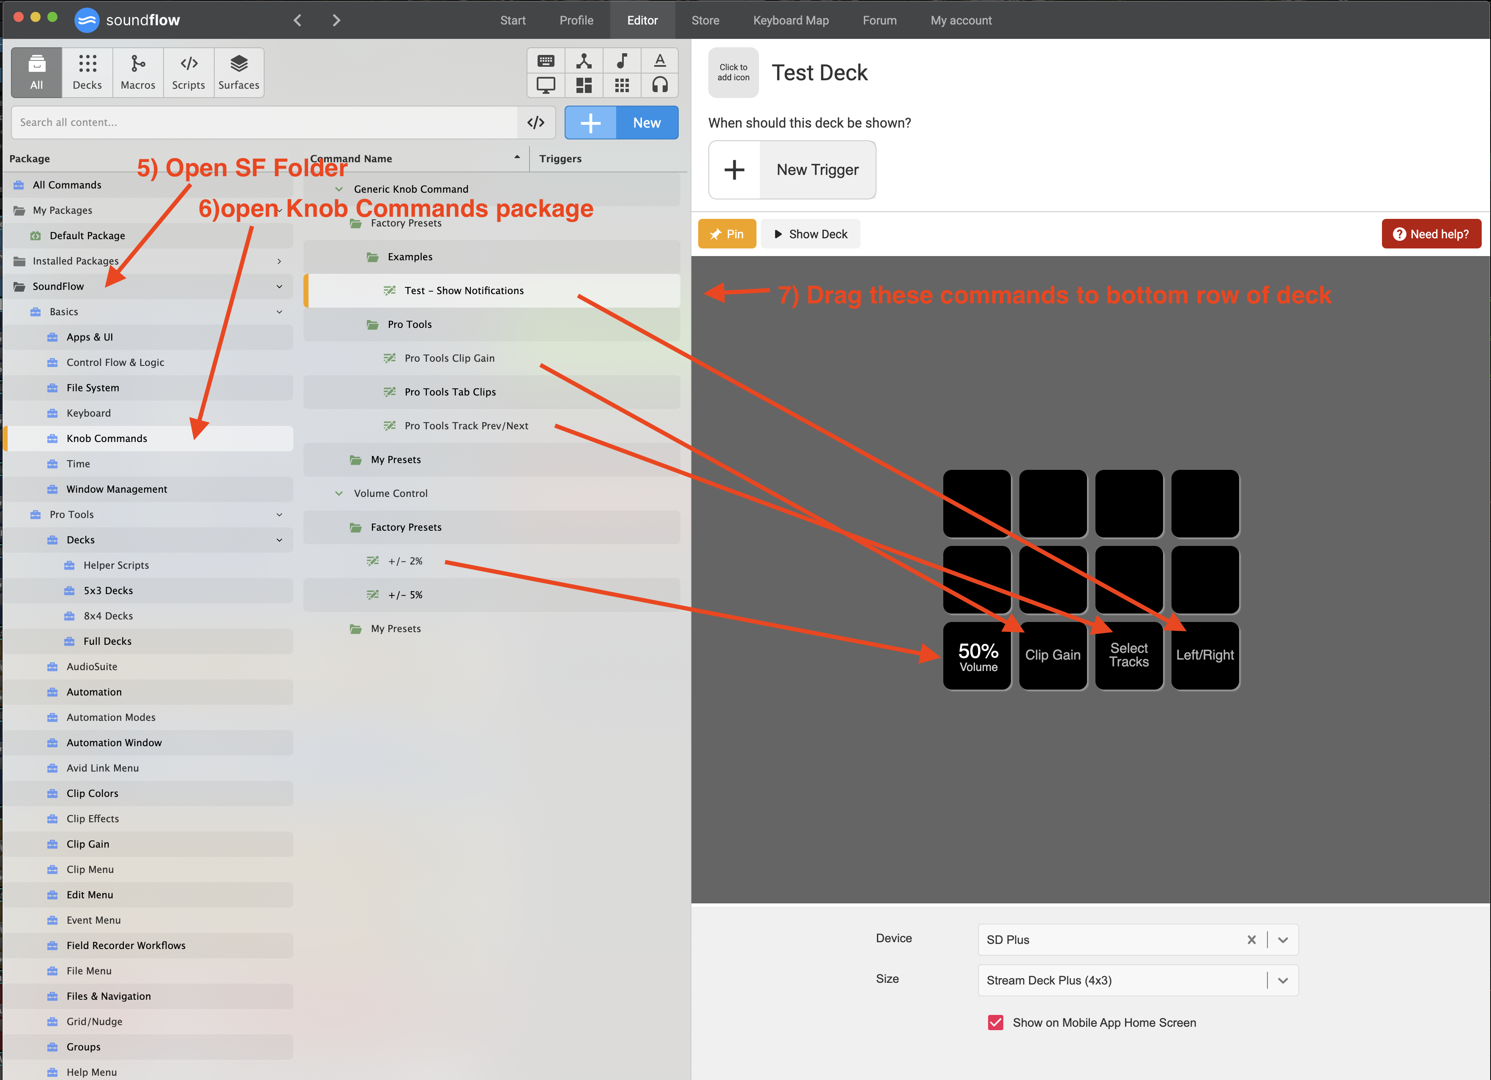This screenshot has width=1491, height=1080.
Task: Open the 8x4 Decks package
Action: point(149,616)
